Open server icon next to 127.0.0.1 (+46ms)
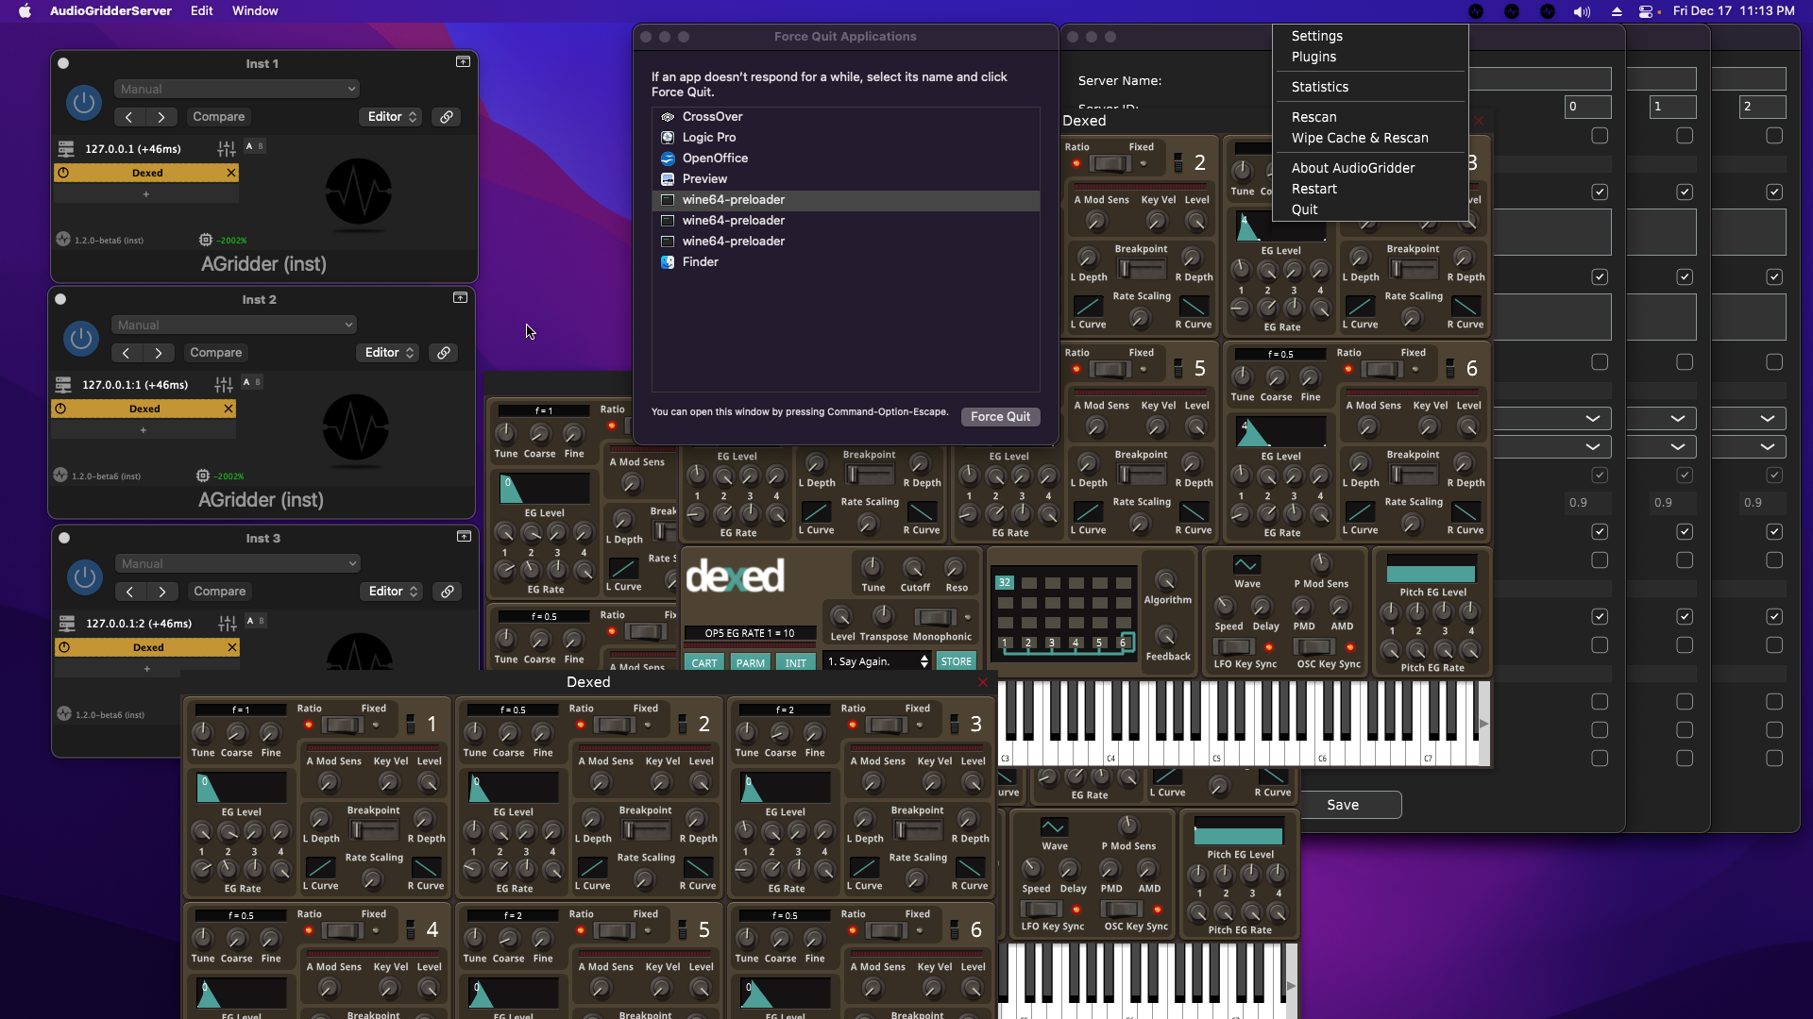Viewport: 1813px width, 1019px height. (66, 149)
